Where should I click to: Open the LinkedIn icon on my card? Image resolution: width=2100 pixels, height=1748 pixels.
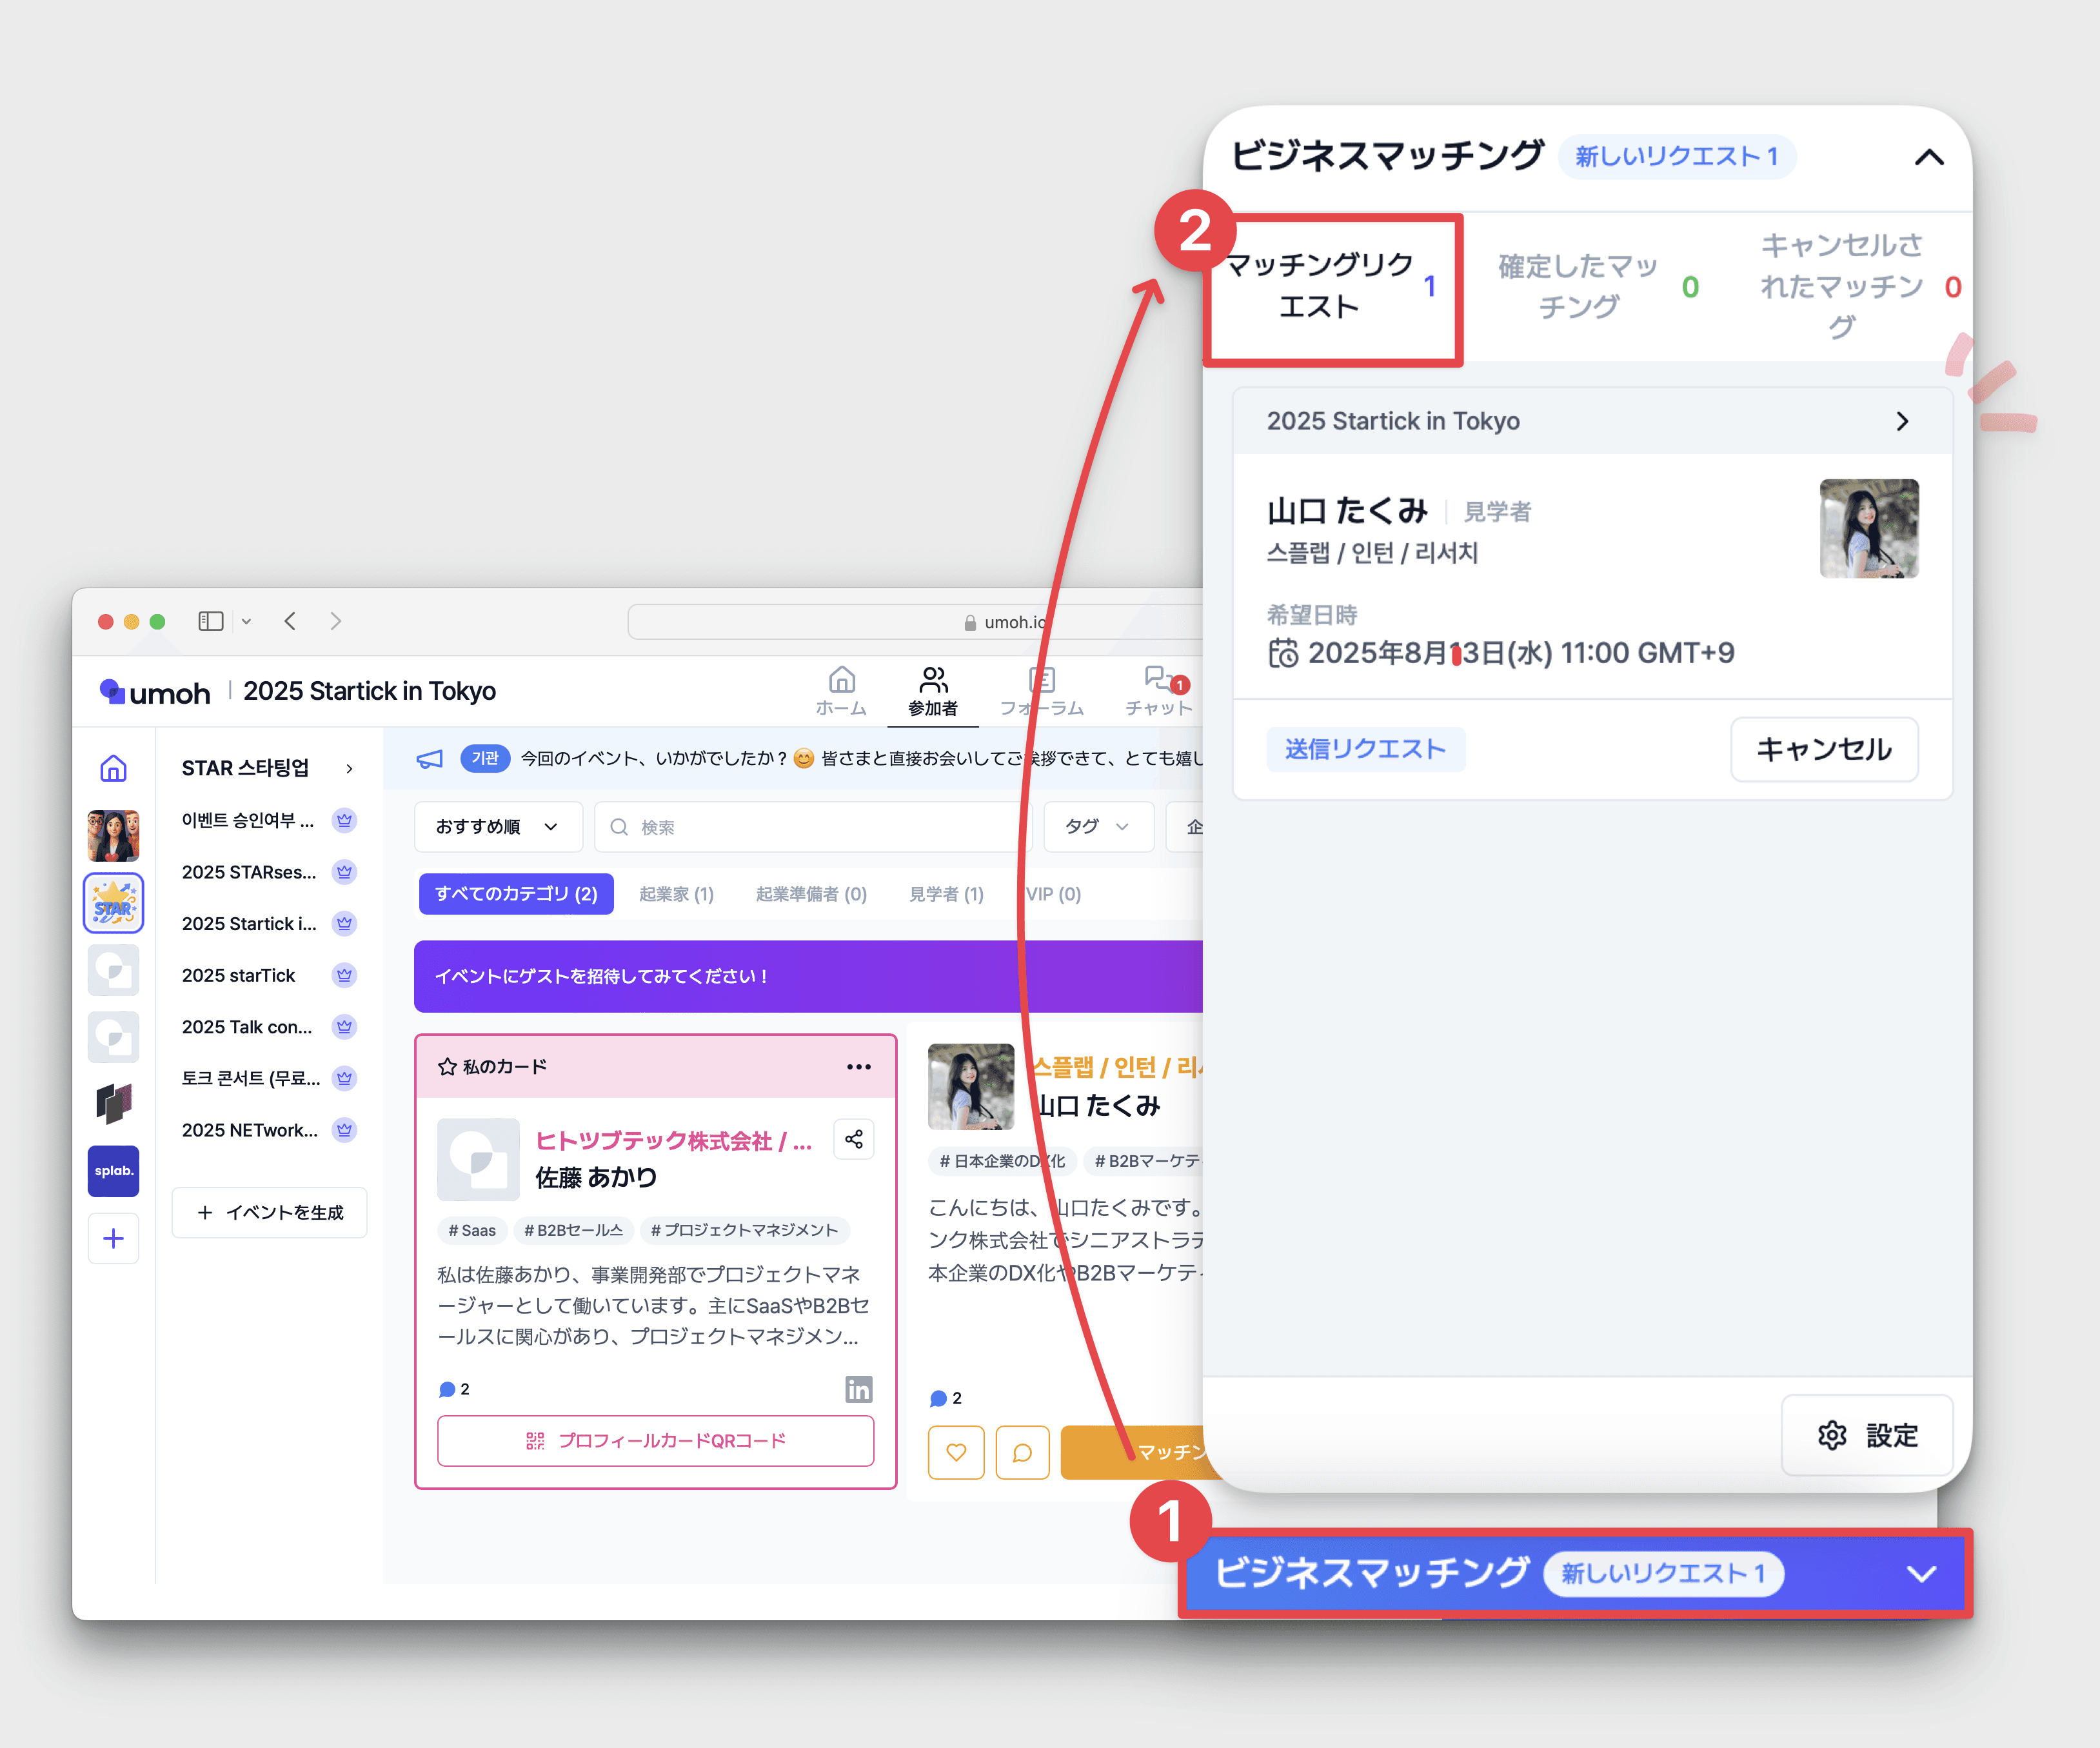click(858, 1388)
